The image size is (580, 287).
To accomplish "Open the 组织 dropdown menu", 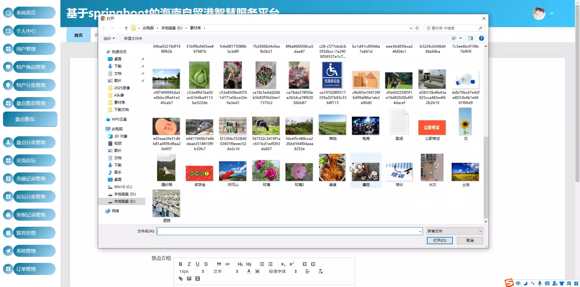I will pyautogui.click(x=109, y=38).
